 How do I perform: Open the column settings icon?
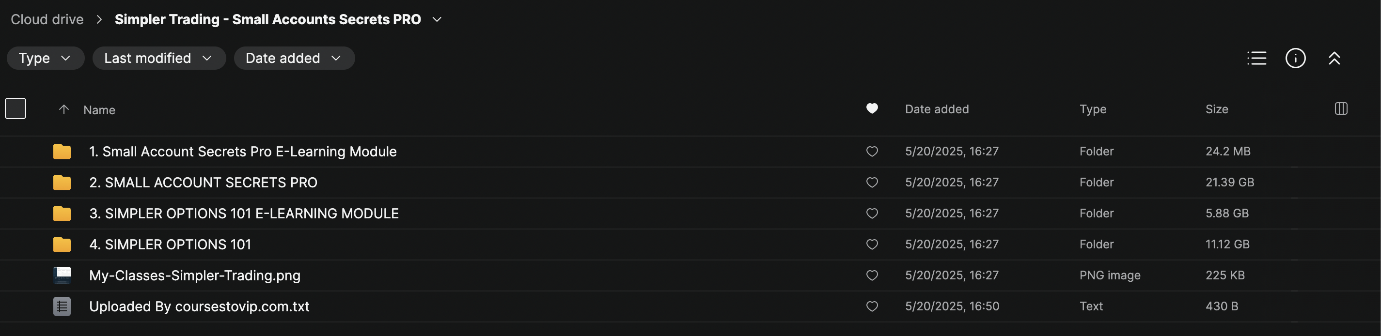pyautogui.click(x=1341, y=109)
